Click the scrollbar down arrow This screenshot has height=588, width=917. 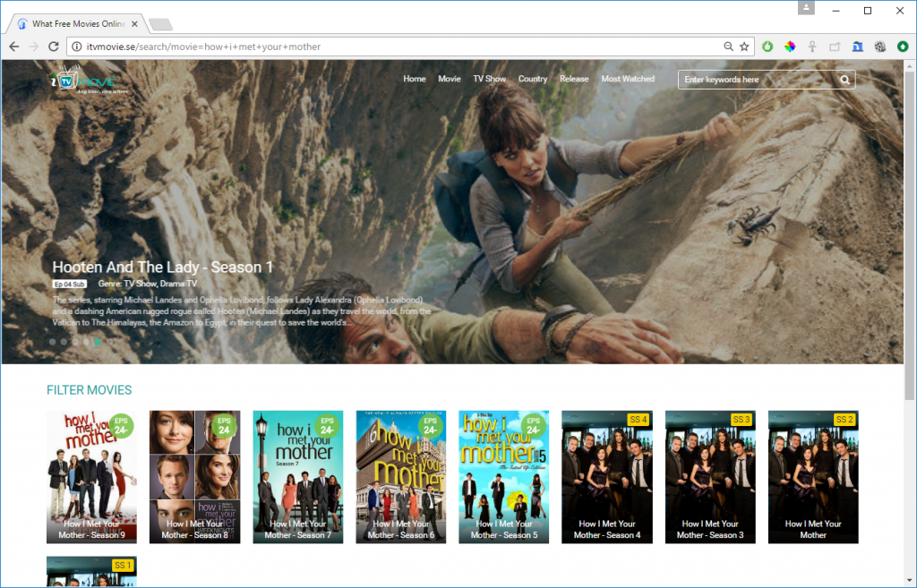910,581
